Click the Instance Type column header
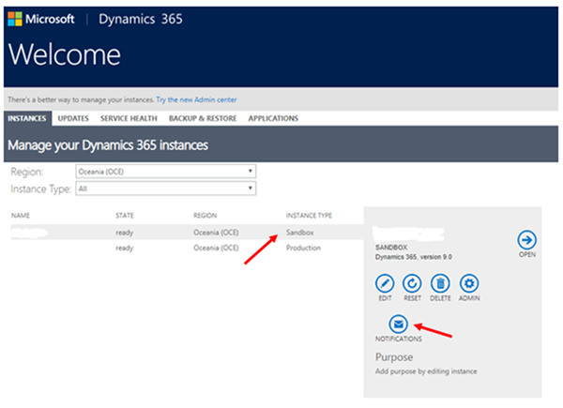 (308, 216)
